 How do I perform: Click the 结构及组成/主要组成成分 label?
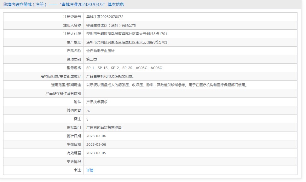(x=61, y=76)
